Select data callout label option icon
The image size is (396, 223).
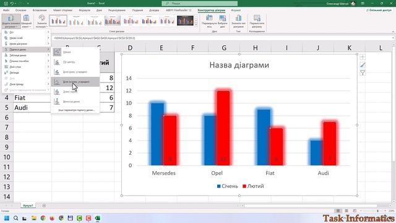(57, 102)
